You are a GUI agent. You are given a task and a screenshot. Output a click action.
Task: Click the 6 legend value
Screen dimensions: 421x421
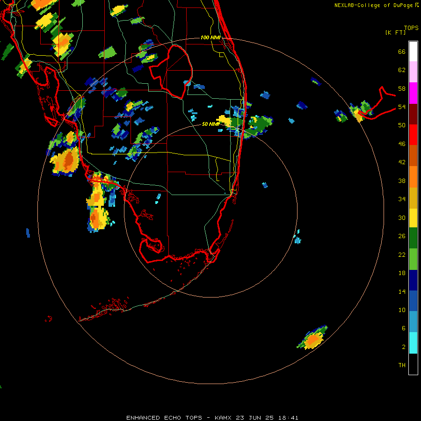click(x=404, y=328)
